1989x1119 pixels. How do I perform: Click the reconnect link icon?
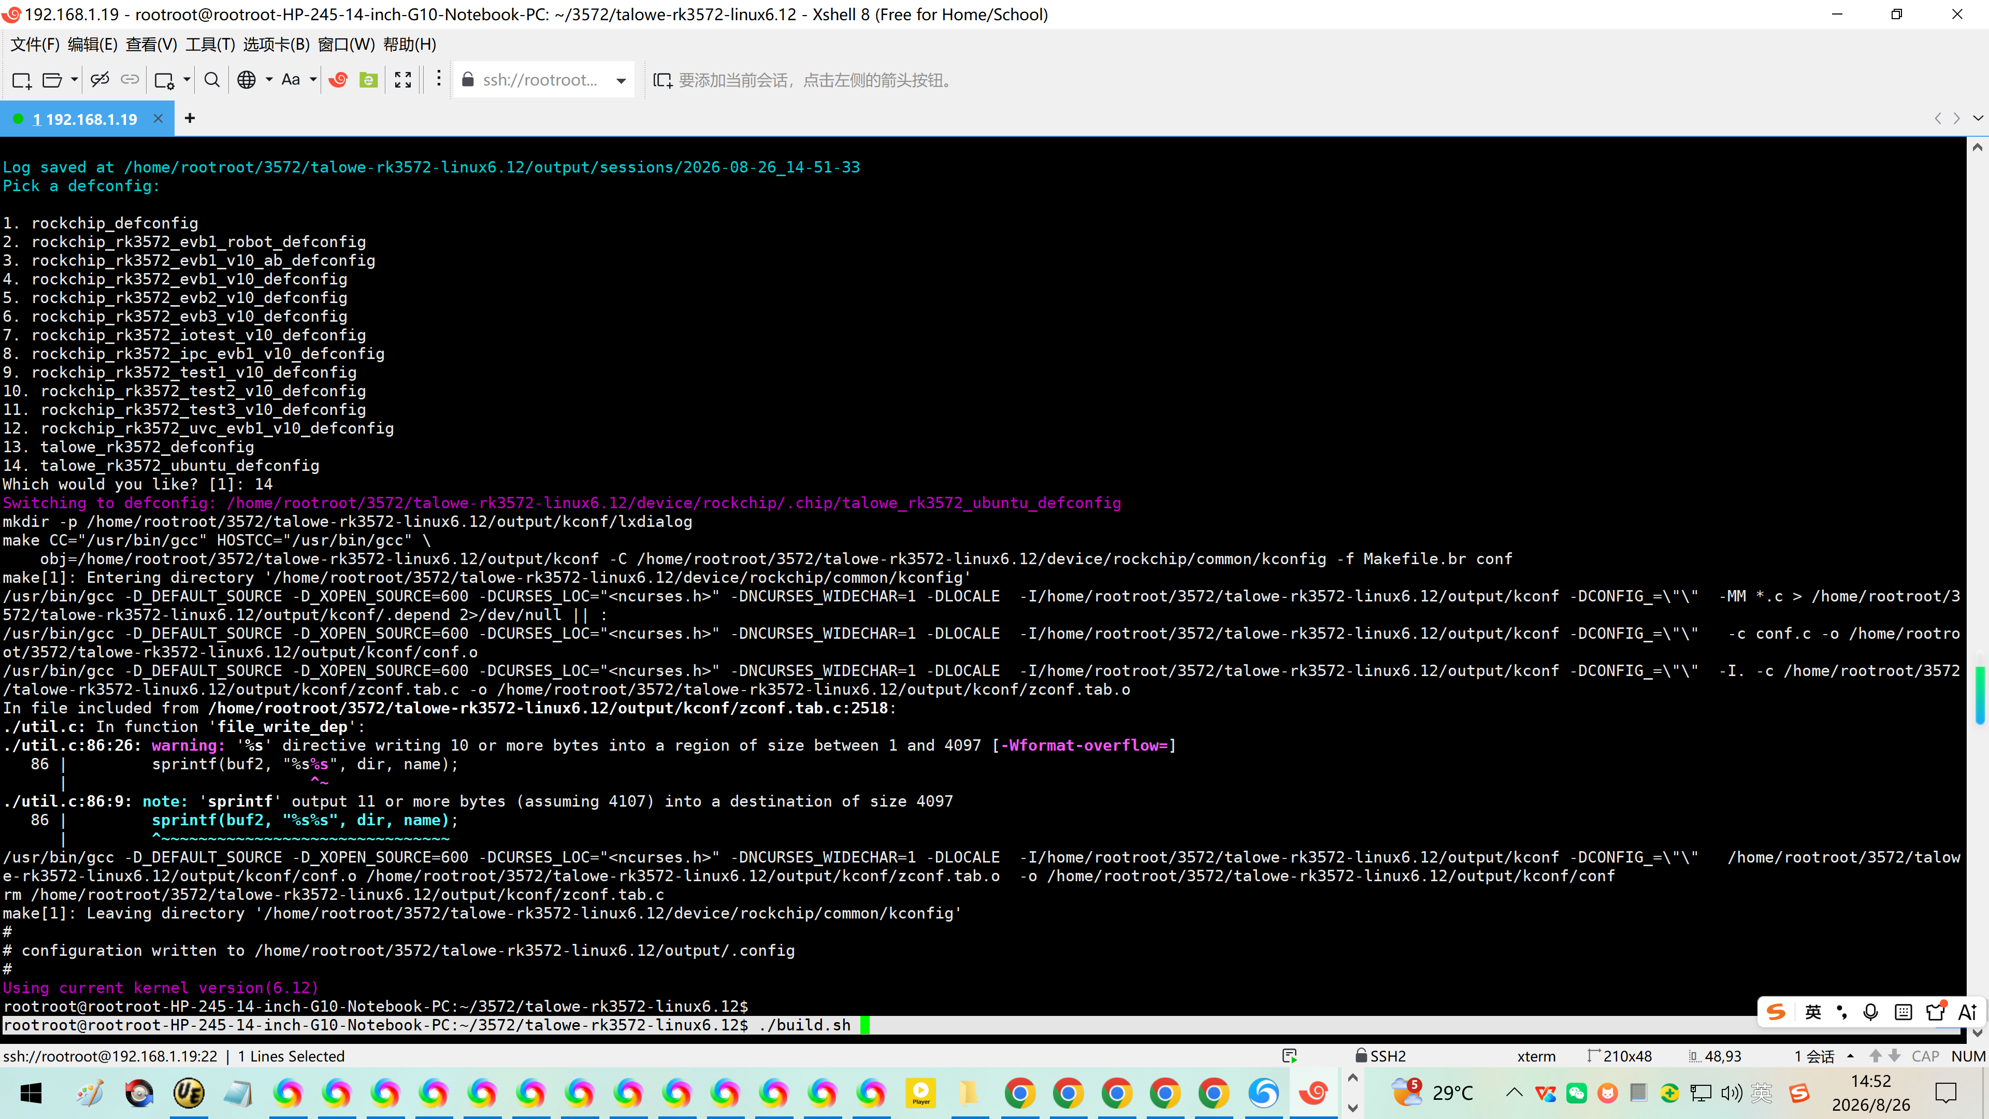(x=129, y=80)
